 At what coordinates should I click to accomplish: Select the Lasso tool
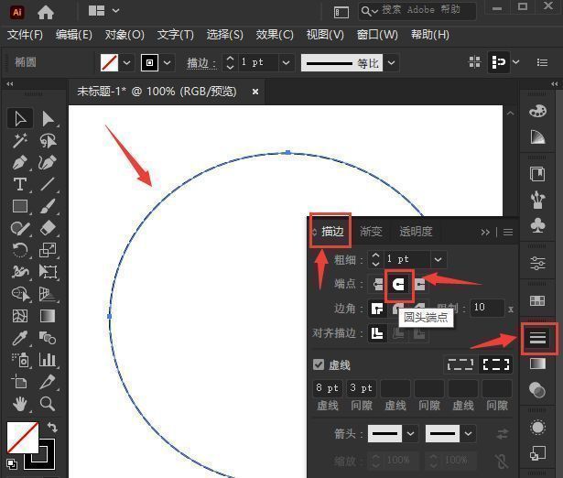point(48,140)
